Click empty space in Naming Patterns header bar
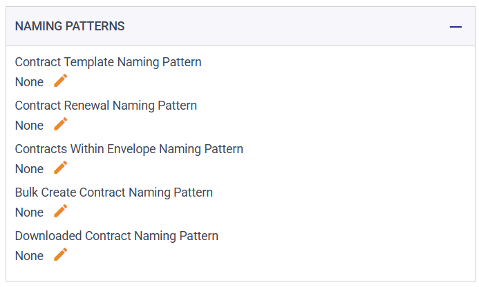The height and width of the screenshot is (287, 479). [x=276, y=26]
